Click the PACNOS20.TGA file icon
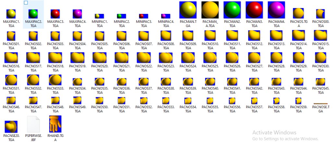 pyautogui.click(x=99, y=57)
